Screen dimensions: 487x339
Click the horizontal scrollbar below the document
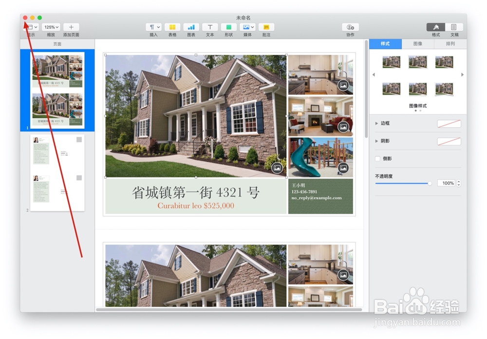point(229,309)
